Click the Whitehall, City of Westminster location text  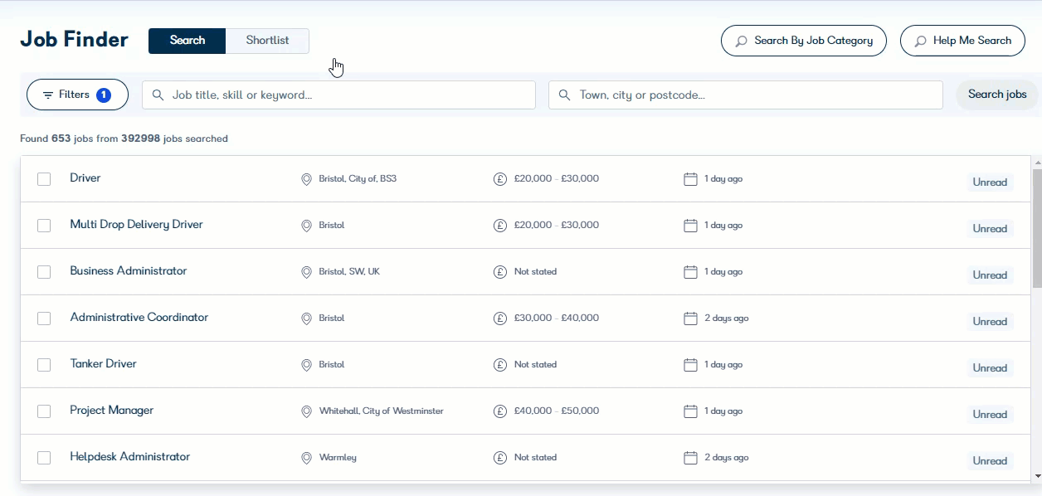(381, 411)
